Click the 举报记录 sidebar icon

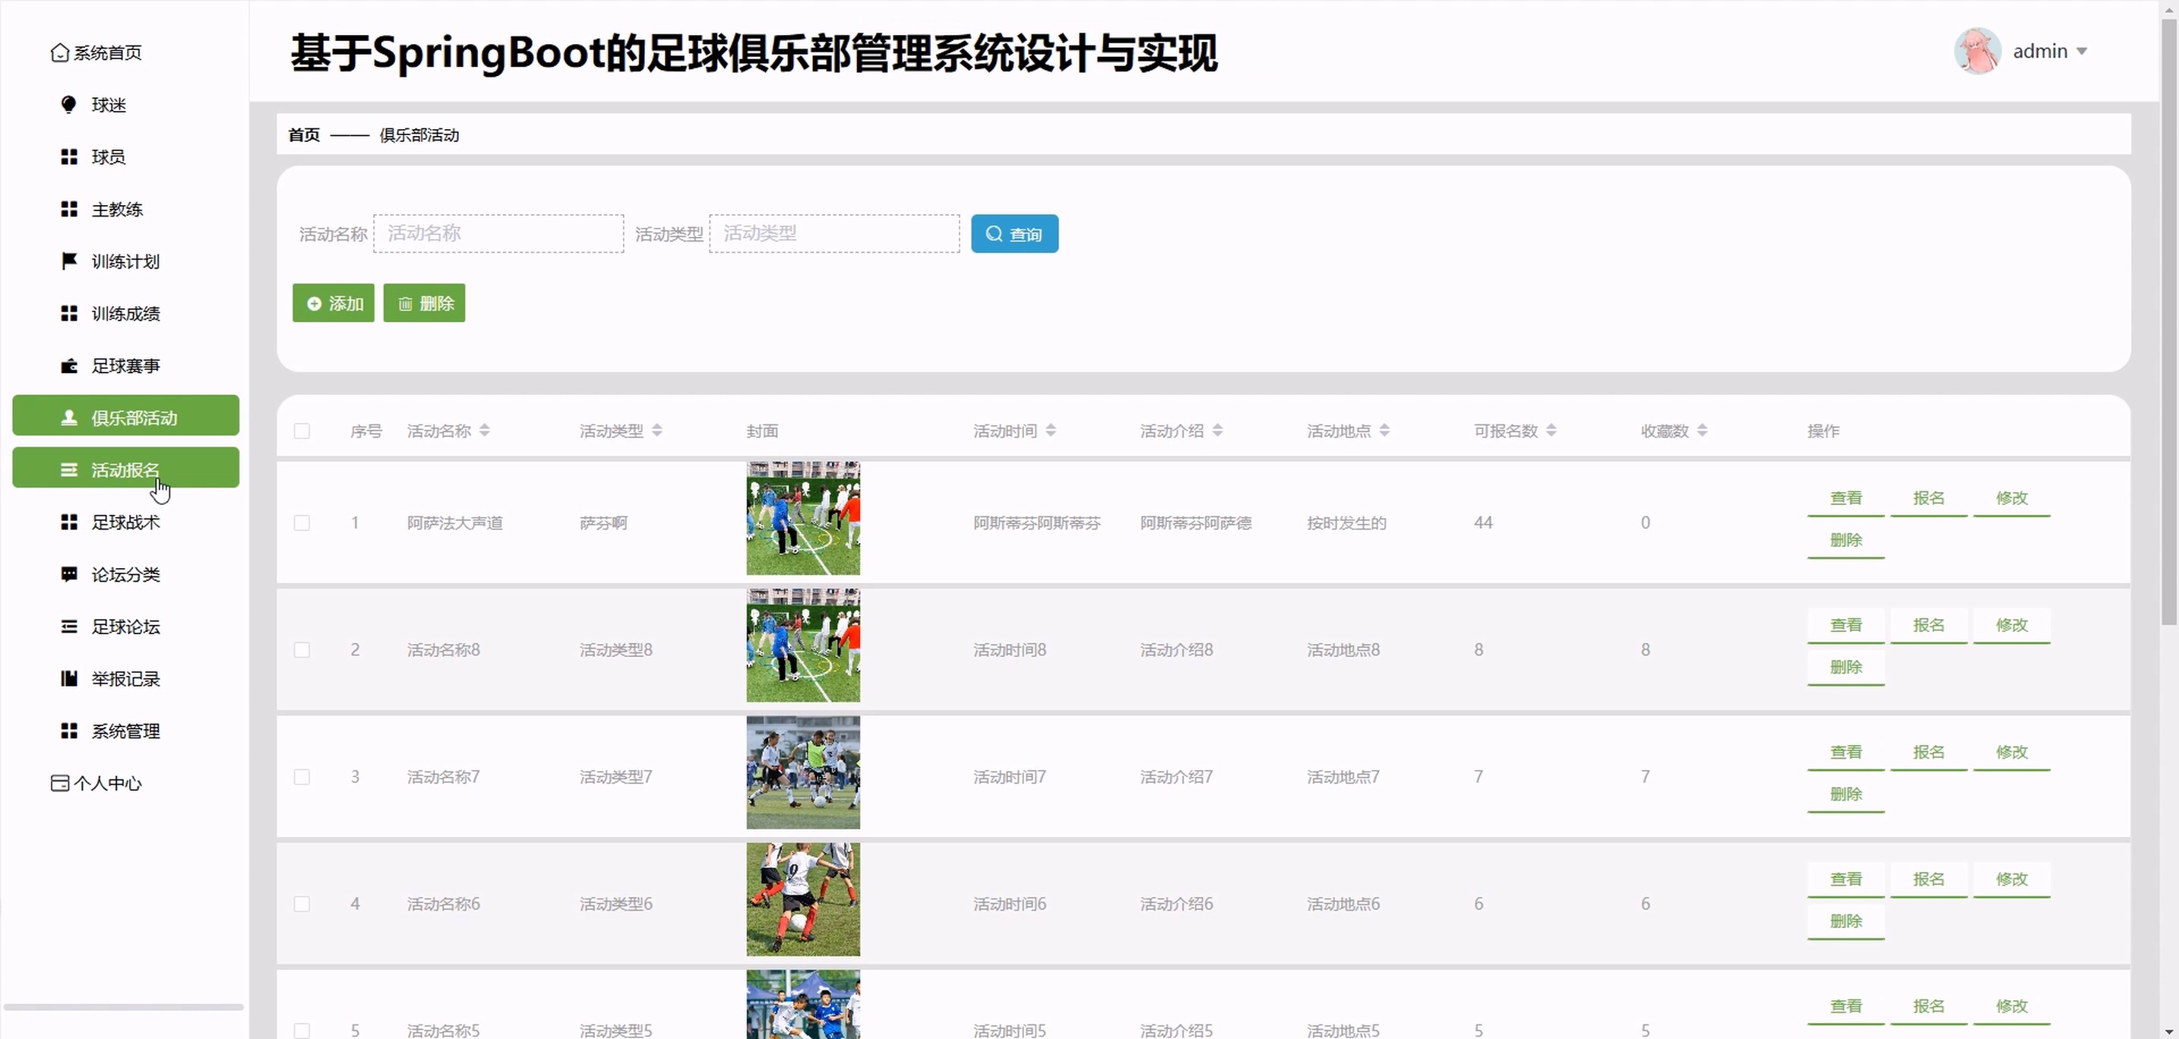pos(68,678)
